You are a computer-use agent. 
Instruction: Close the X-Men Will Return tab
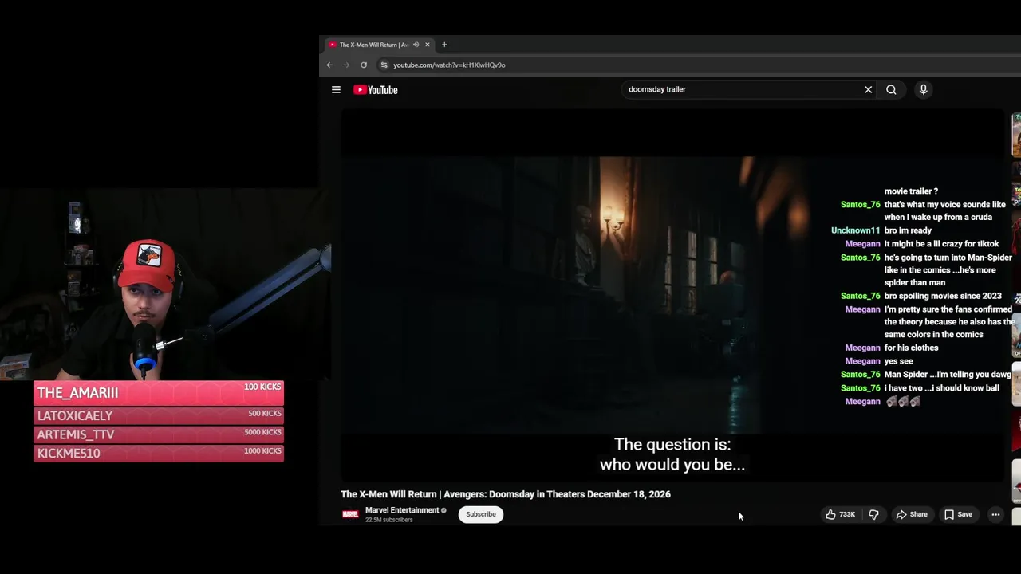[427, 45]
